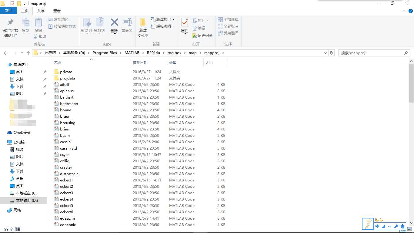Sort by Date modified (修改日期) column header

pos(140,62)
